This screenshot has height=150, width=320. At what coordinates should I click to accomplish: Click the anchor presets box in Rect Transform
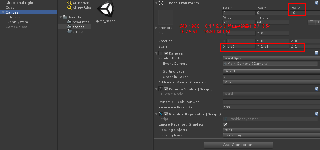click(x=166, y=17)
